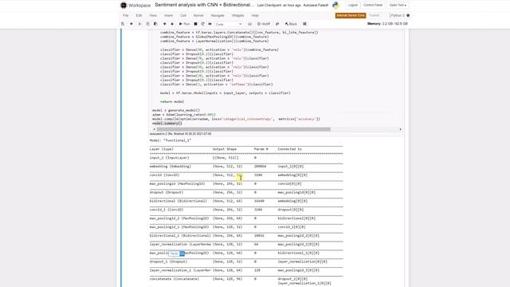Run the selected cell
510x287 pixels.
click(x=184, y=24)
